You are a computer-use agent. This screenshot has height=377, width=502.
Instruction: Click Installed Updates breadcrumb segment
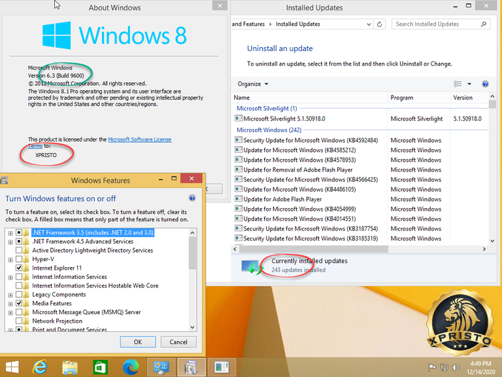tap(298, 24)
